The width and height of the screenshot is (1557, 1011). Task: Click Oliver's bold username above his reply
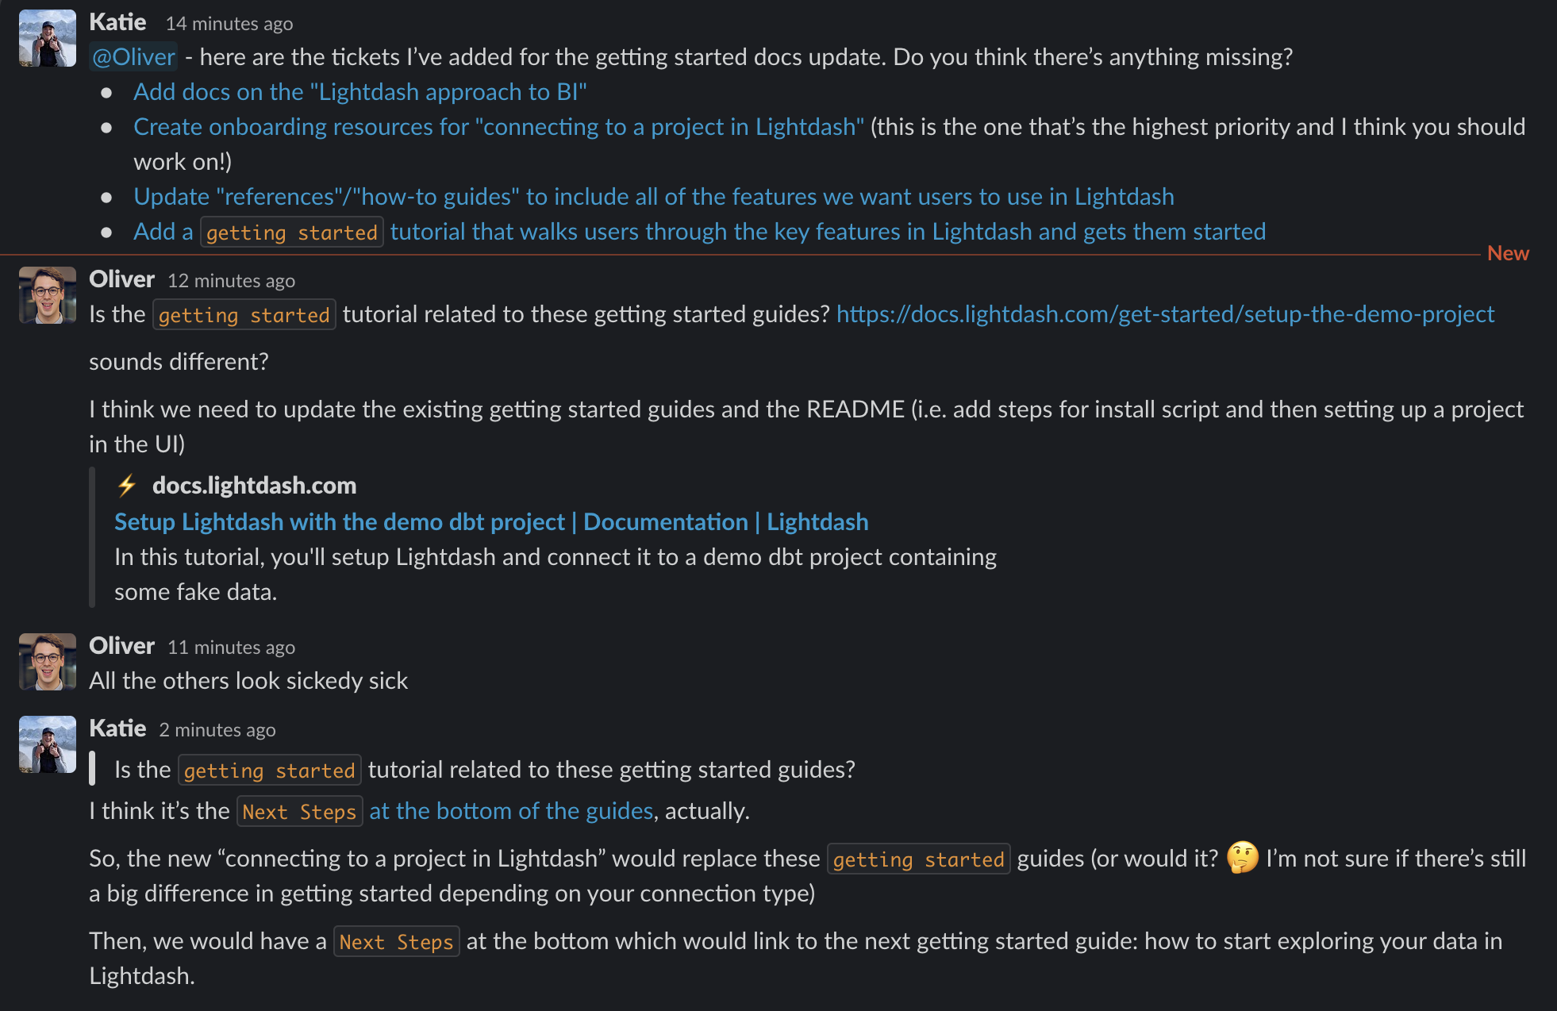[x=121, y=279]
